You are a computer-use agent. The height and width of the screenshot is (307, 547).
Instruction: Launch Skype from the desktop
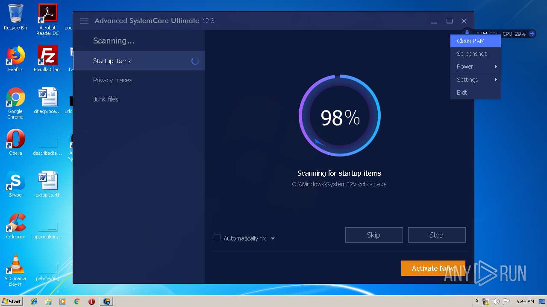point(15,185)
